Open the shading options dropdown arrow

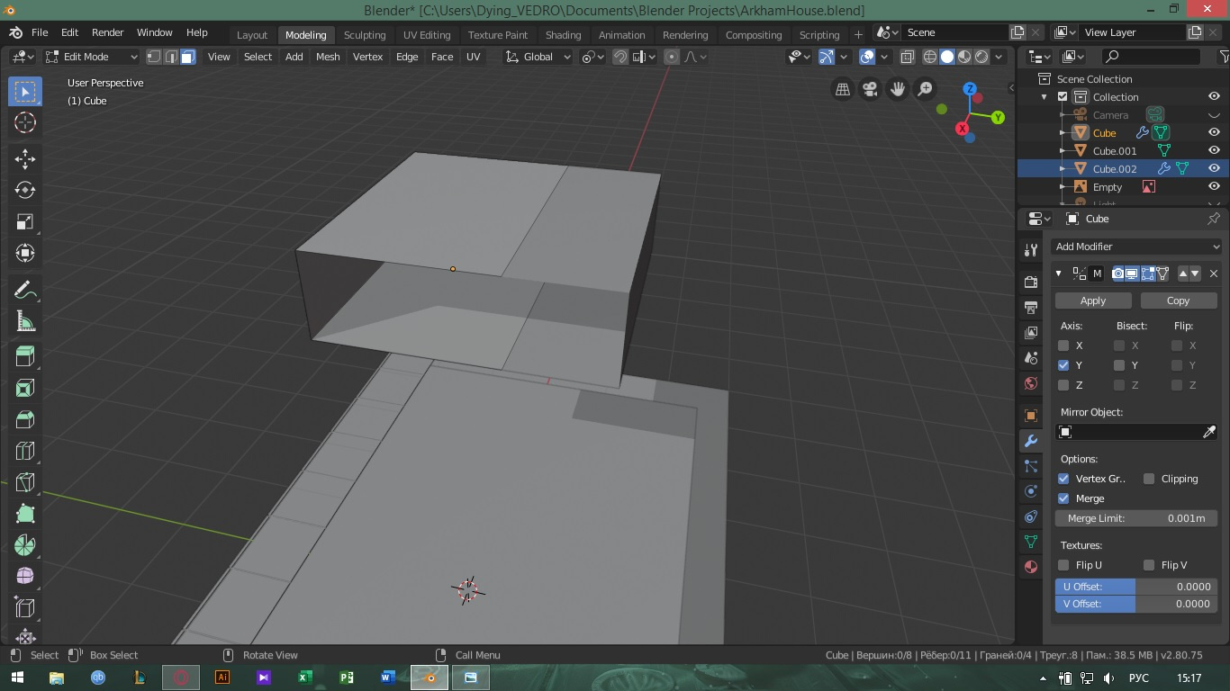pyautogui.click(x=999, y=57)
